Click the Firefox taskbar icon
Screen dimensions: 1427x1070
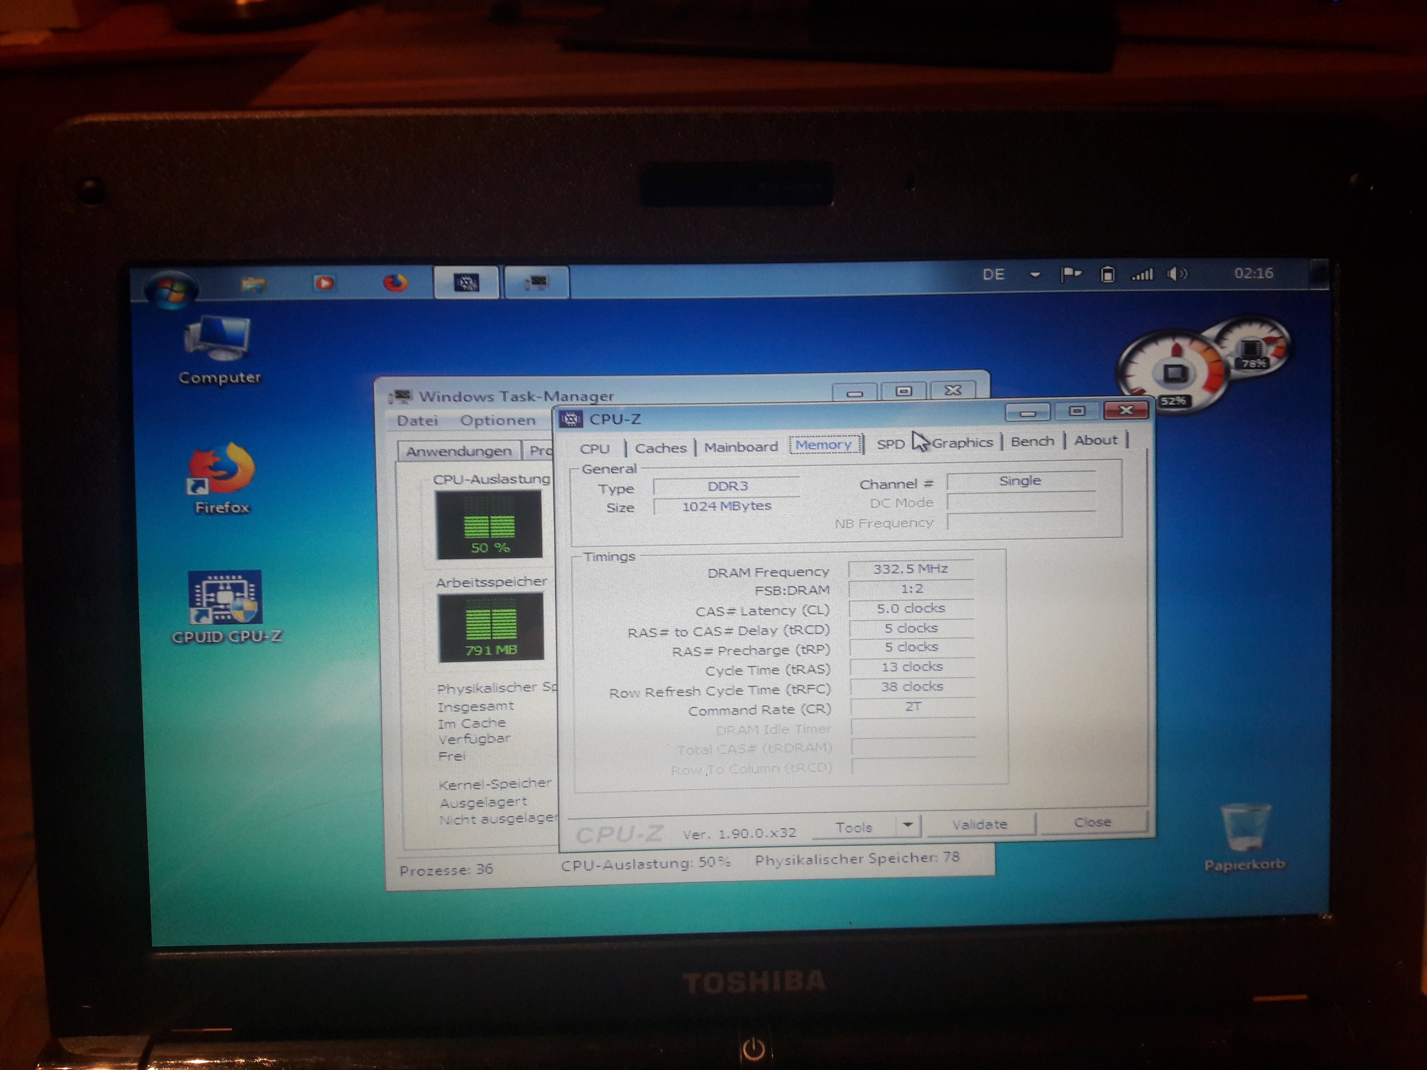(395, 282)
